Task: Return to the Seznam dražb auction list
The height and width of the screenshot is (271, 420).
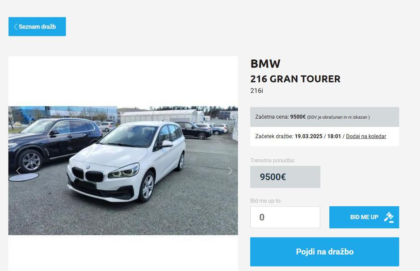Action: (x=37, y=26)
